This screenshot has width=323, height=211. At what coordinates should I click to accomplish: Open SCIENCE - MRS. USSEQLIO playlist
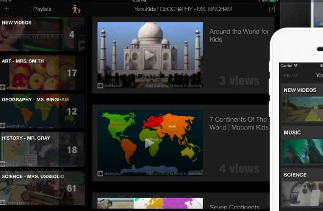point(42,188)
